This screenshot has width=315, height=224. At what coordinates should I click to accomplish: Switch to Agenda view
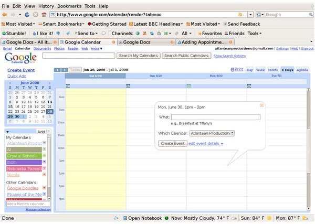click(302, 70)
